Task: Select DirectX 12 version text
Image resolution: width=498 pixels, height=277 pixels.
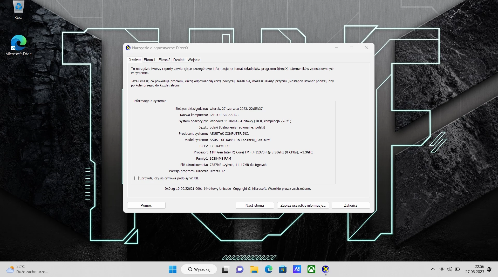Action: [217, 171]
